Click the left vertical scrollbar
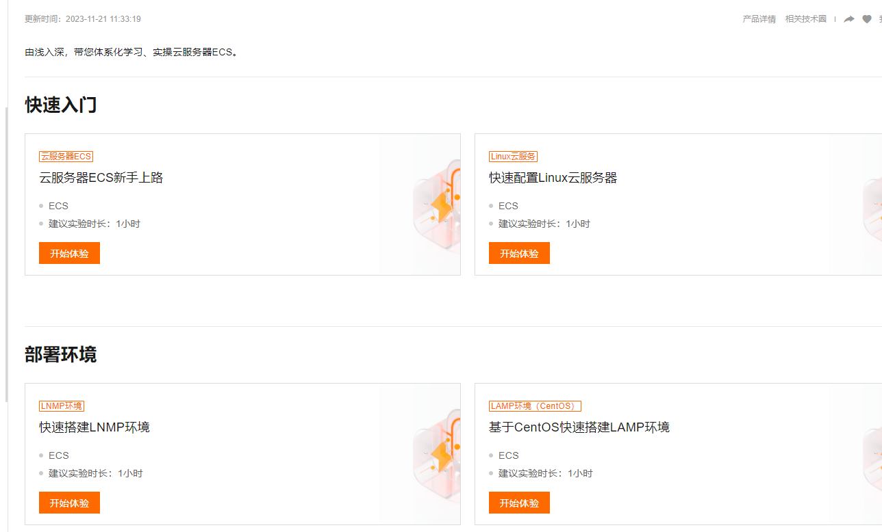 (7, 254)
